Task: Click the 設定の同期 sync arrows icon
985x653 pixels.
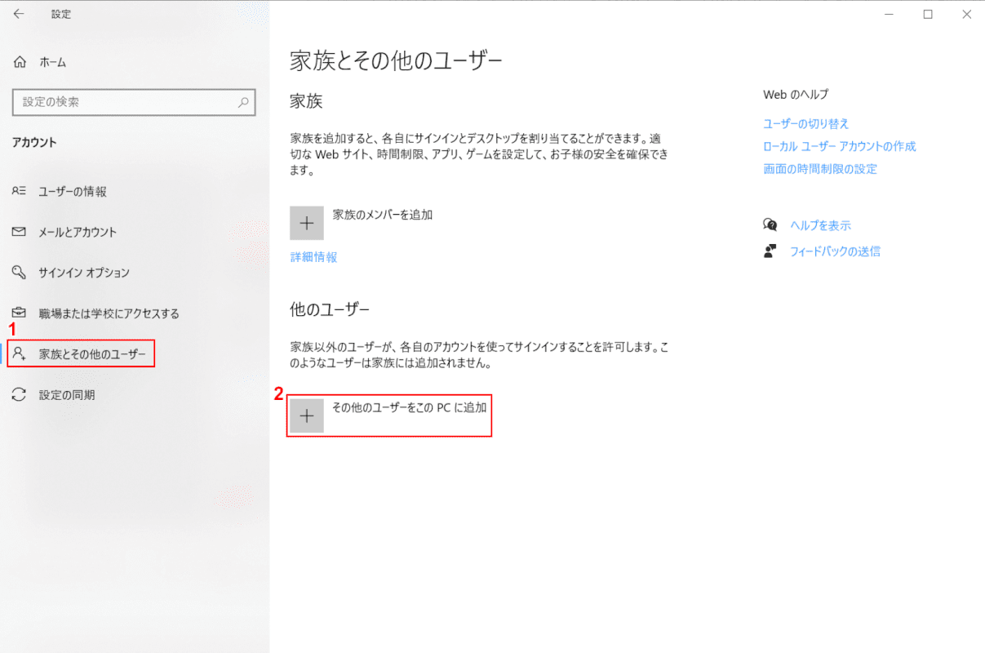Action: 20,394
